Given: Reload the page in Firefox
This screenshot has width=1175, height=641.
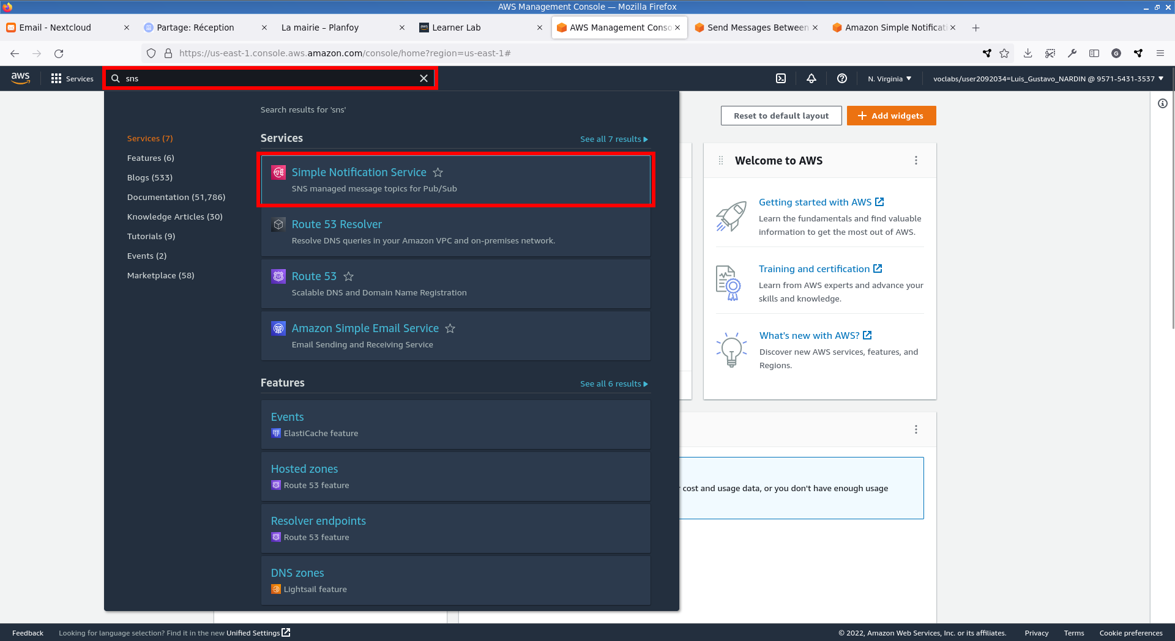Looking at the screenshot, I should [x=59, y=53].
